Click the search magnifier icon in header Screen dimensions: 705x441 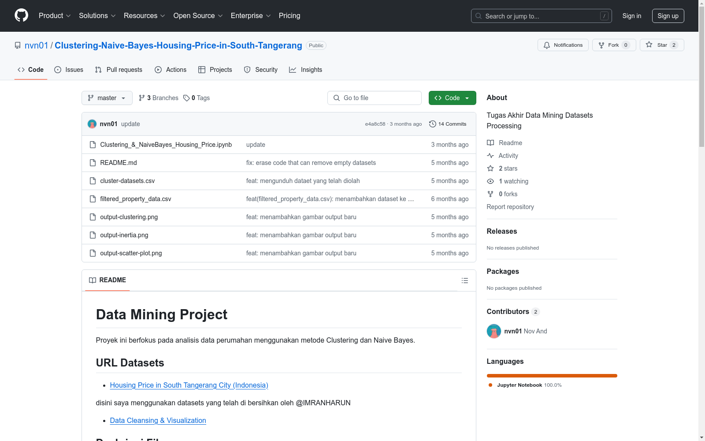click(x=479, y=16)
